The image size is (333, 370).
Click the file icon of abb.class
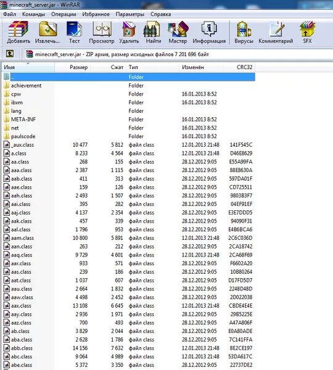pos(7,348)
